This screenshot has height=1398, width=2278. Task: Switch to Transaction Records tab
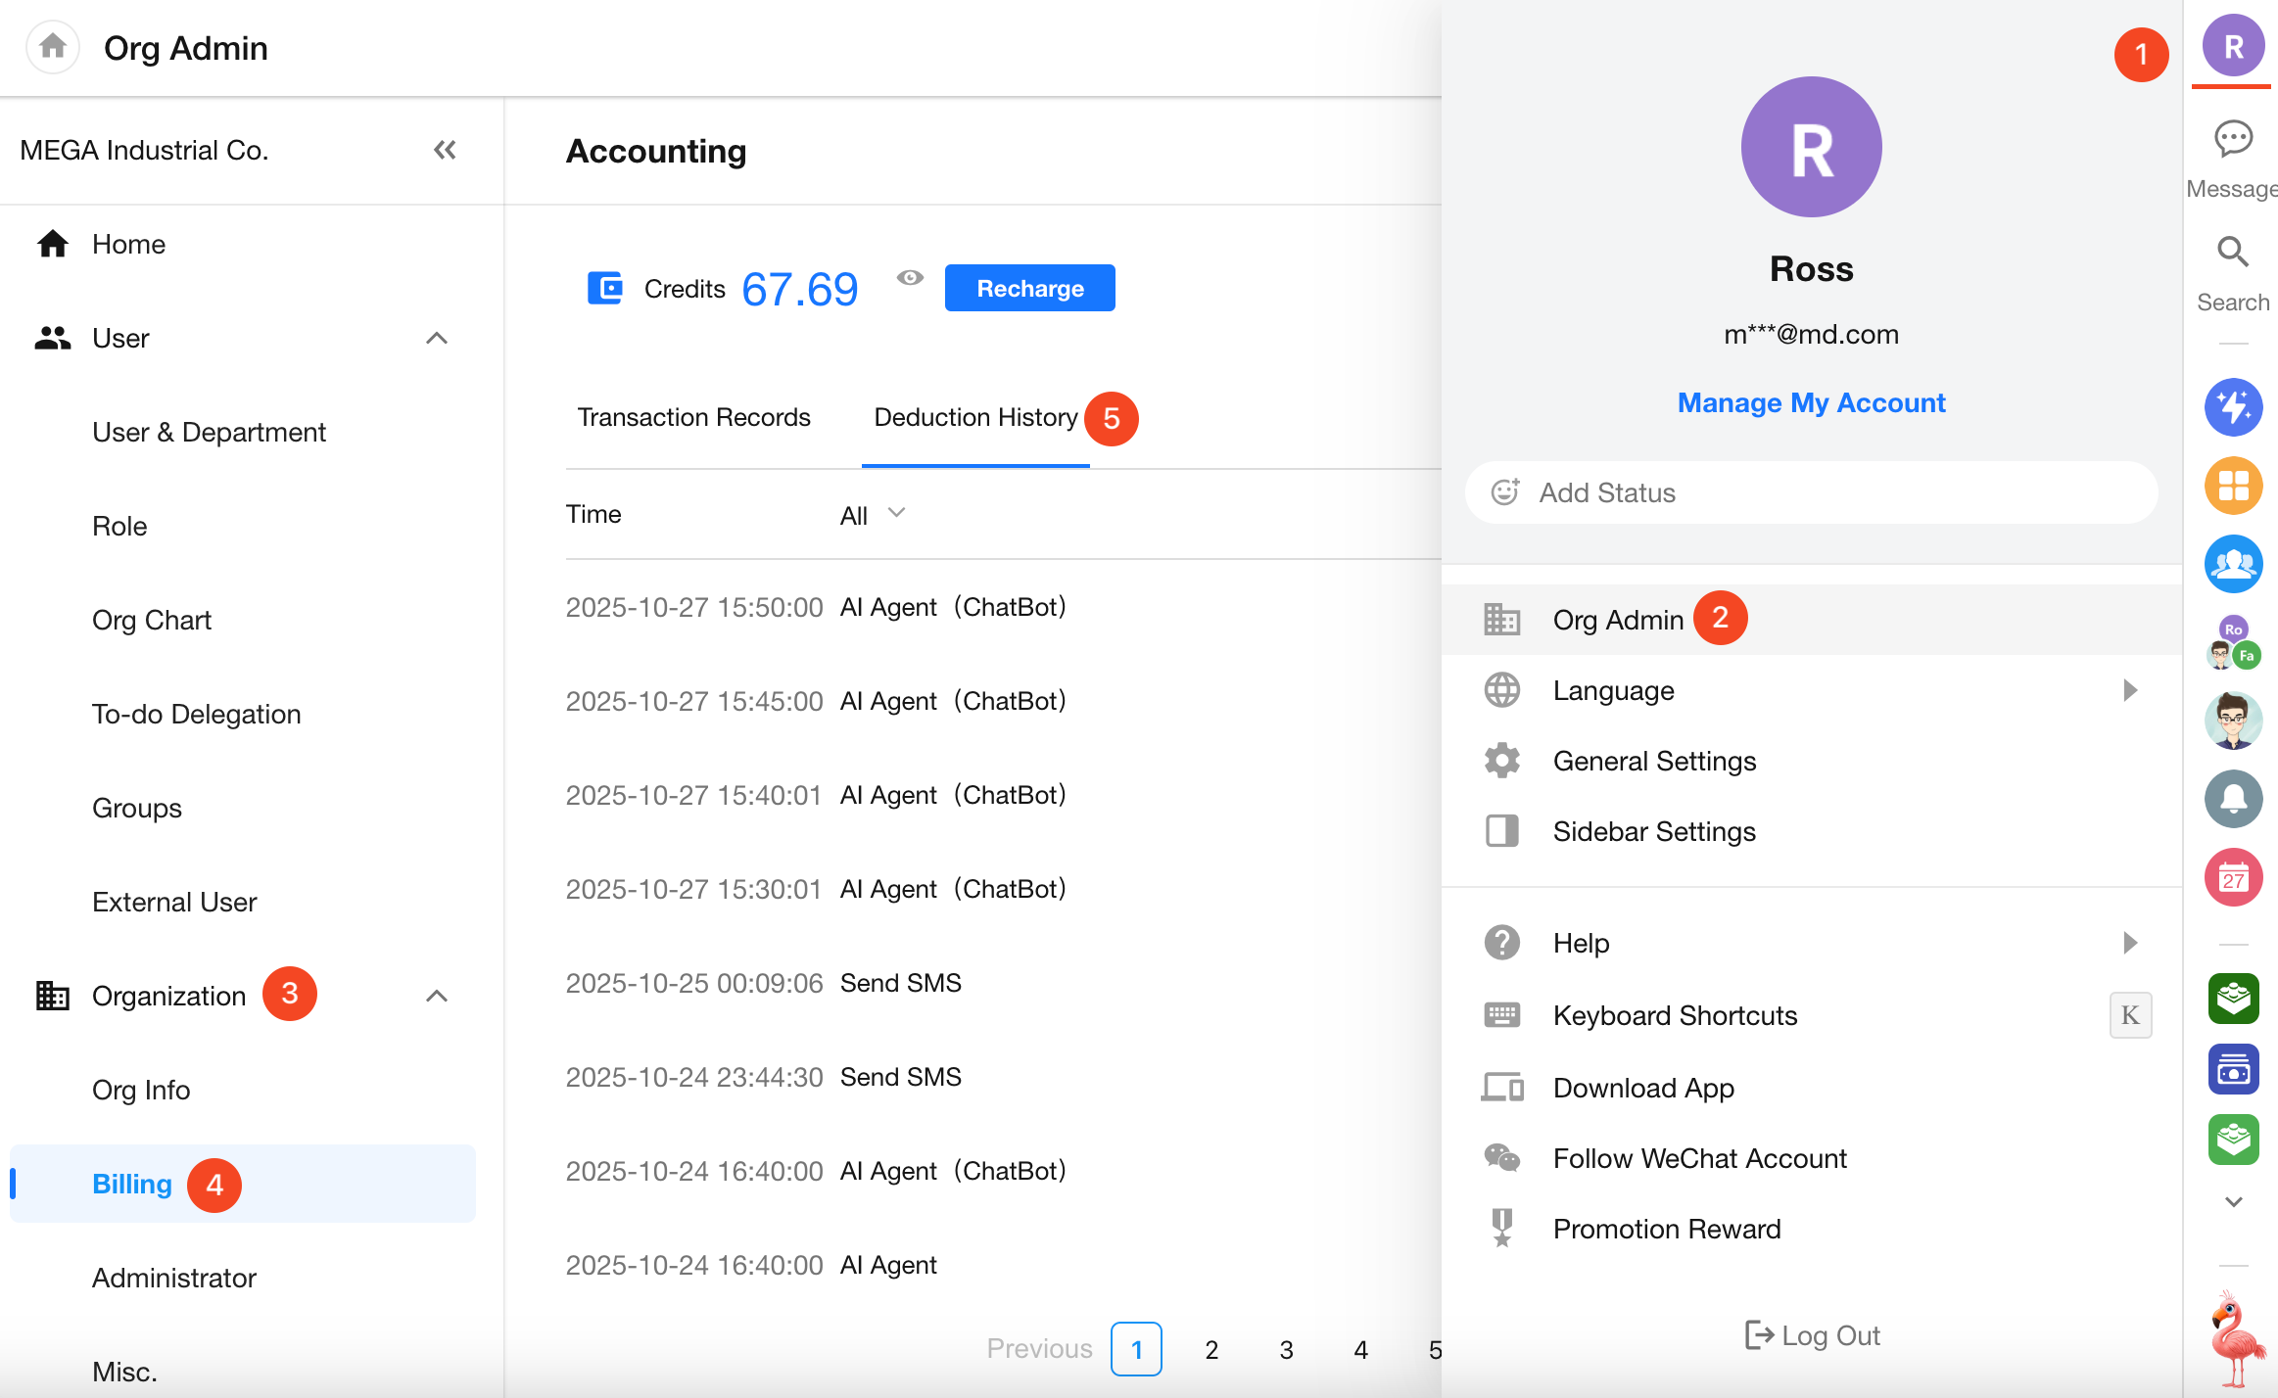point(693,418)
